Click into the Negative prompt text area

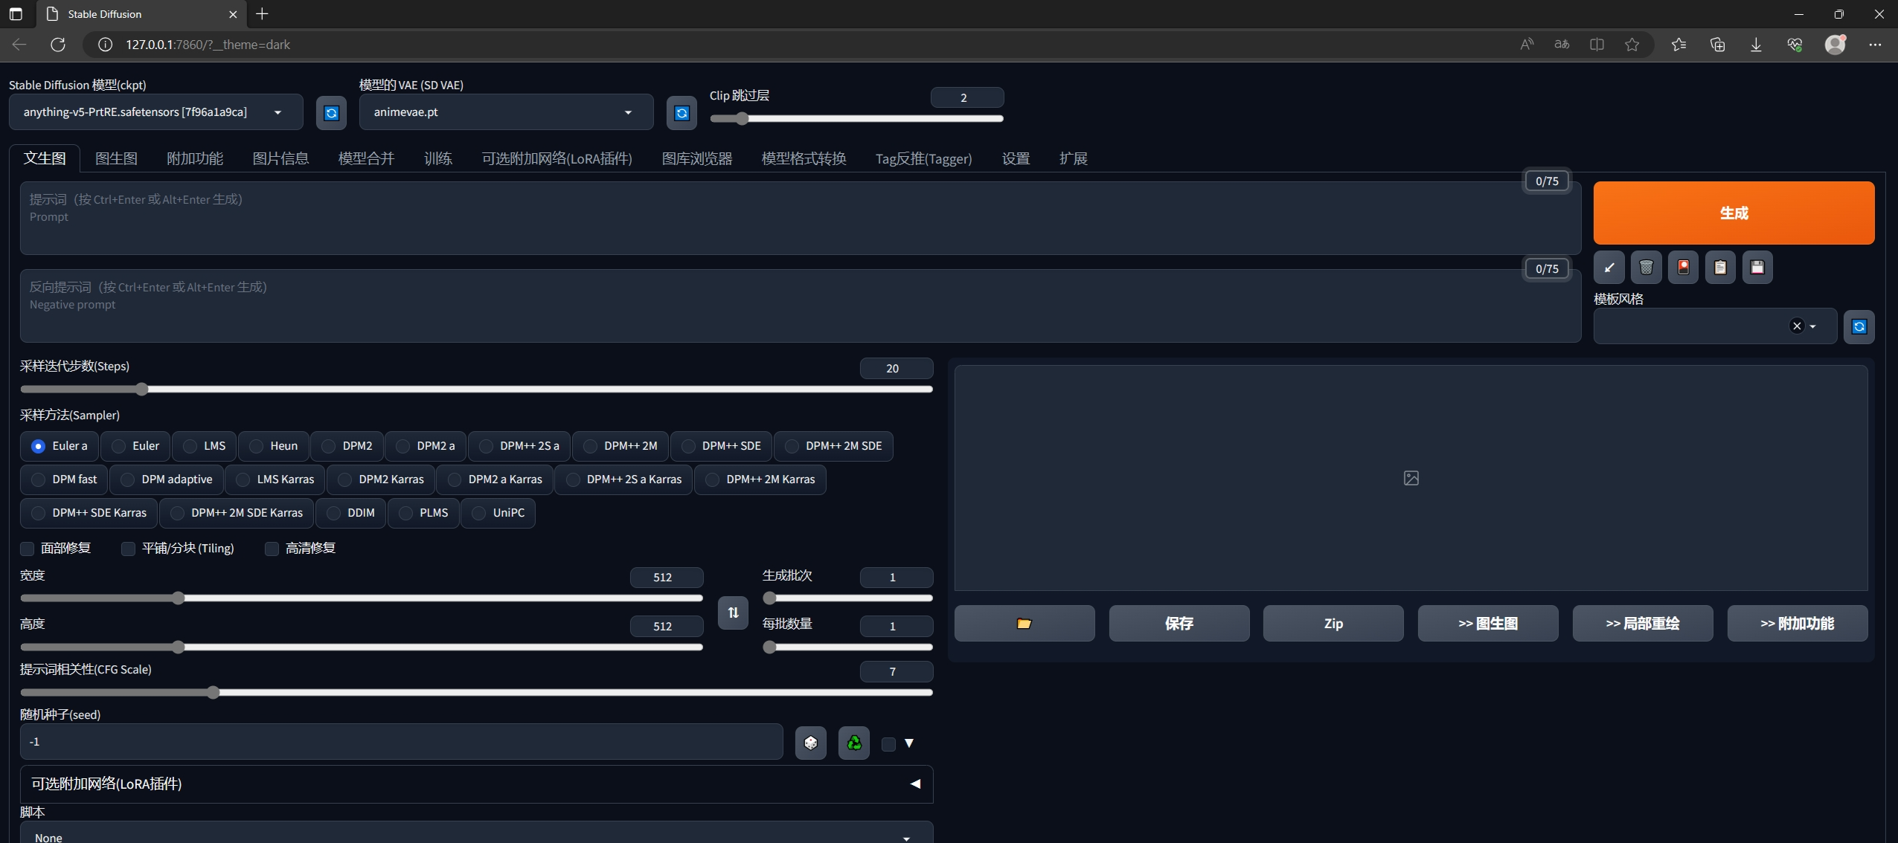(x=800, y=306)
